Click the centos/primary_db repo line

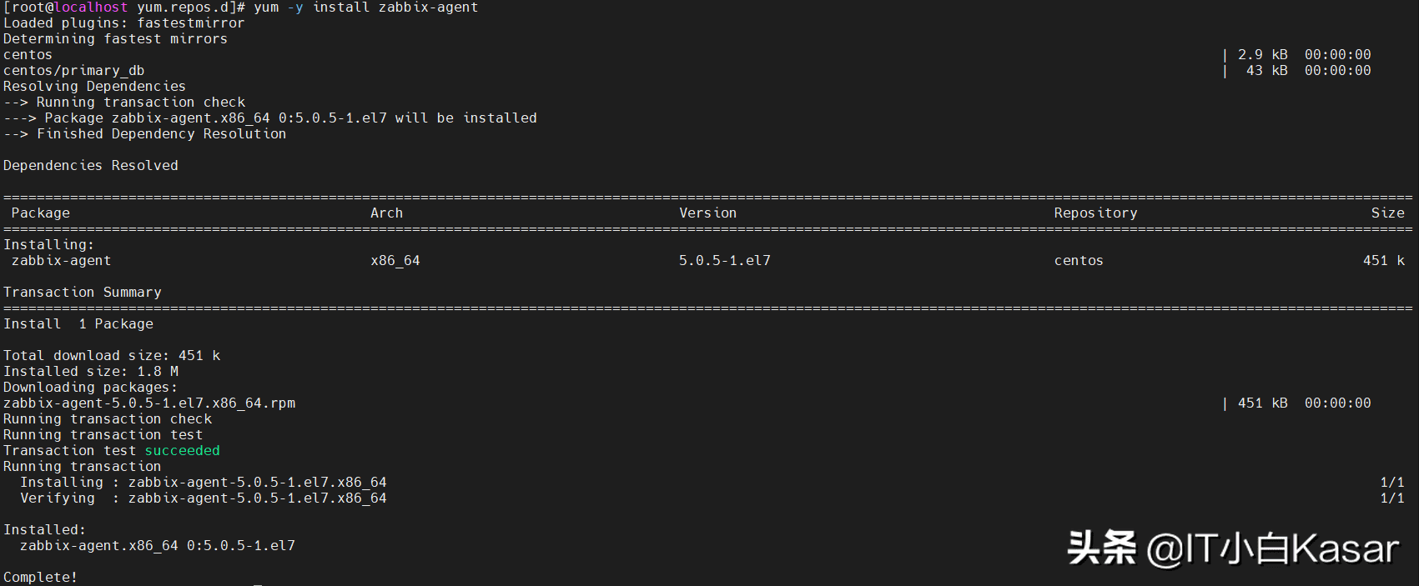[73, 71]
